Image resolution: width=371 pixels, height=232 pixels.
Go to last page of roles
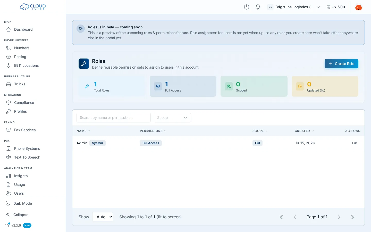(353, 217)
